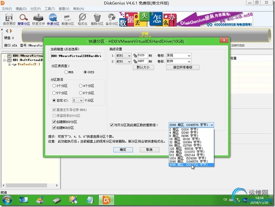Click the DiskGenius banner advertisement
The height and width of the screenshot is (207, 275).
(186, 19)
